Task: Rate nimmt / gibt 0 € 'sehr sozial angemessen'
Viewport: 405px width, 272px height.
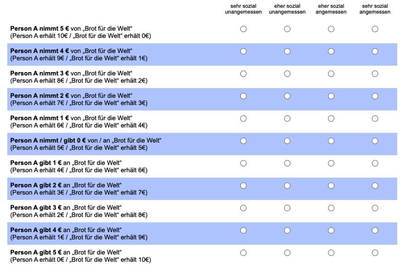Action: [375, 141]
